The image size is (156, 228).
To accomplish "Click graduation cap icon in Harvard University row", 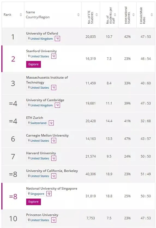I will pos(54,158).
